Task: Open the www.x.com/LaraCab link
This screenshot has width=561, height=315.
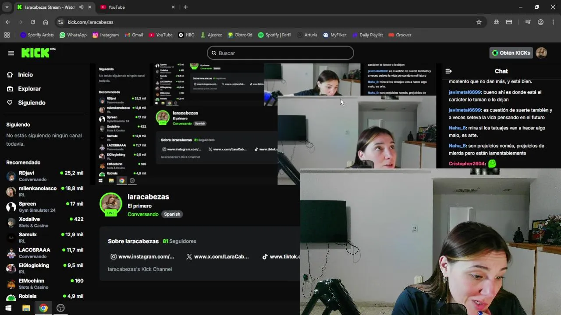Action: tap(217, 257)
